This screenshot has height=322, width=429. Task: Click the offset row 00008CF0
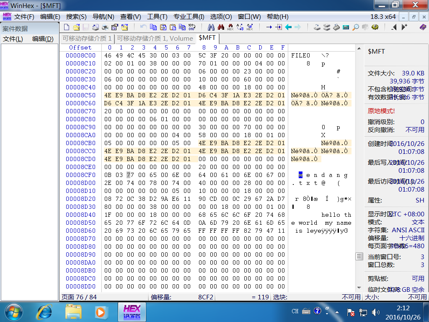pos(80,175)
